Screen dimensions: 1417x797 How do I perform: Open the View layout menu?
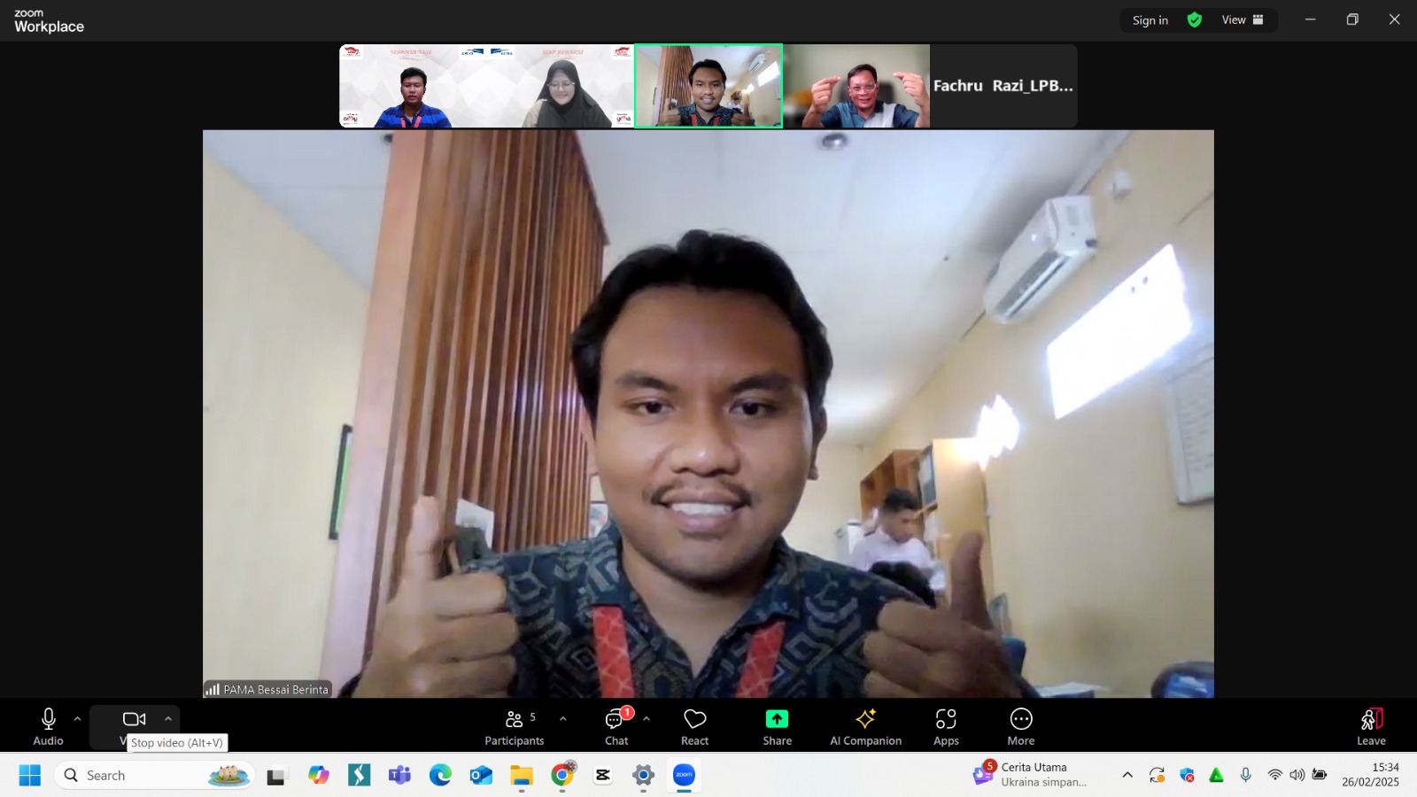click(1243, 20)
